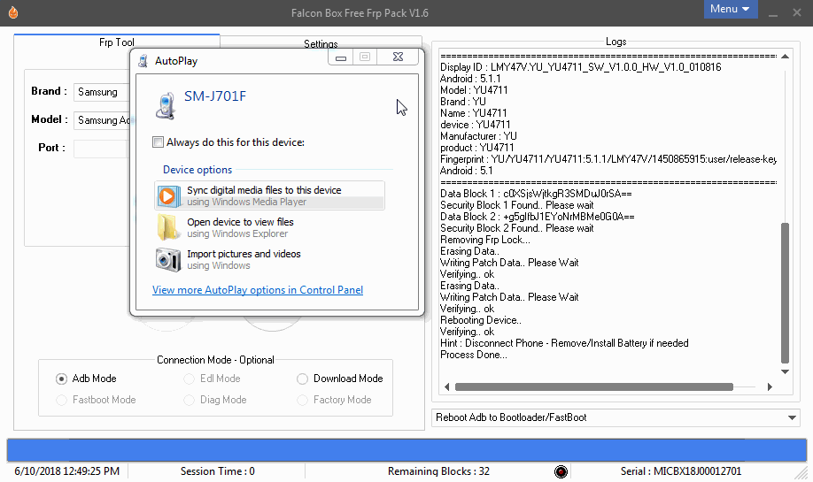Click the Falcon Box flame logo icon

pos(13,12)
